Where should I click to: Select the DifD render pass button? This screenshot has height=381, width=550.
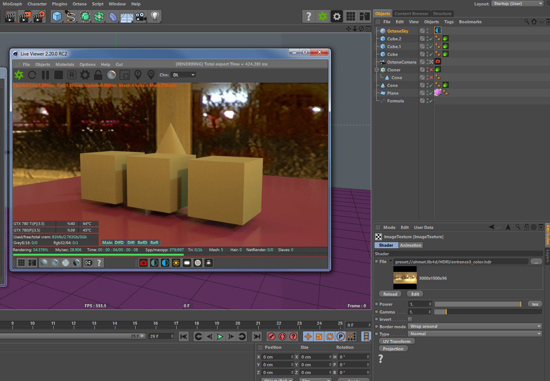[x=119, y=242]
